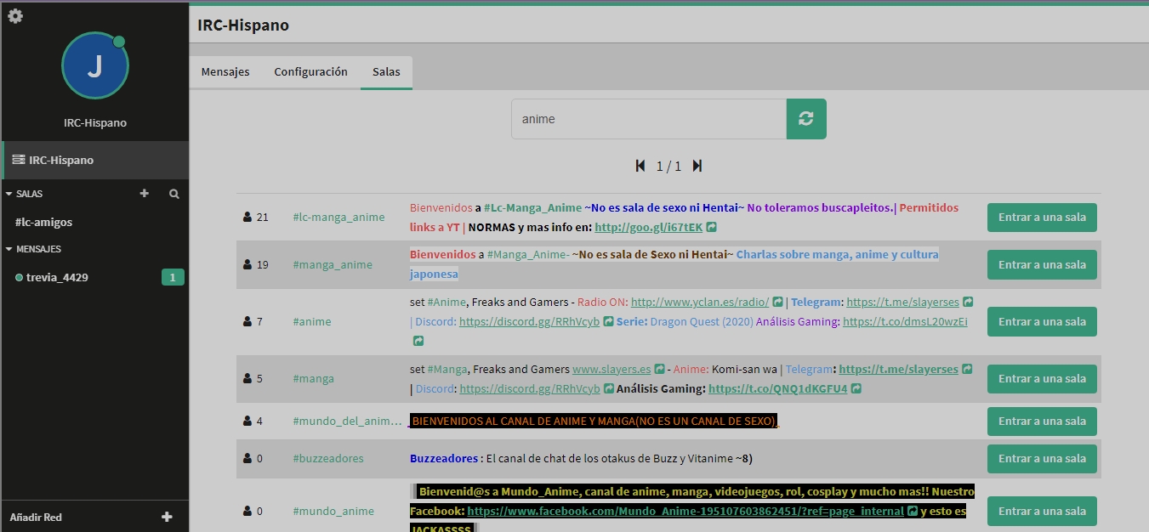Click the #manga_anime channel name link
The height and width of the screenshot is (532, 1149).
click(x=333, y=265)
